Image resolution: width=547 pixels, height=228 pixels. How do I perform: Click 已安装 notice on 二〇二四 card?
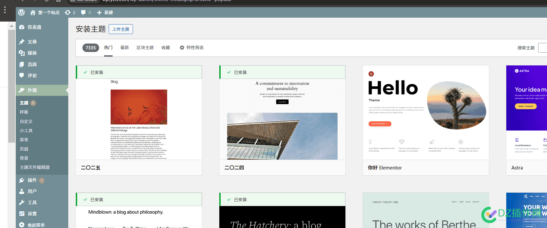pyautogui.click(x=282, y=72)
